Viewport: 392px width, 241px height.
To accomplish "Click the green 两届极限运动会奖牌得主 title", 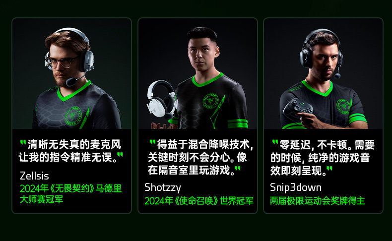I will click(318, 201).
